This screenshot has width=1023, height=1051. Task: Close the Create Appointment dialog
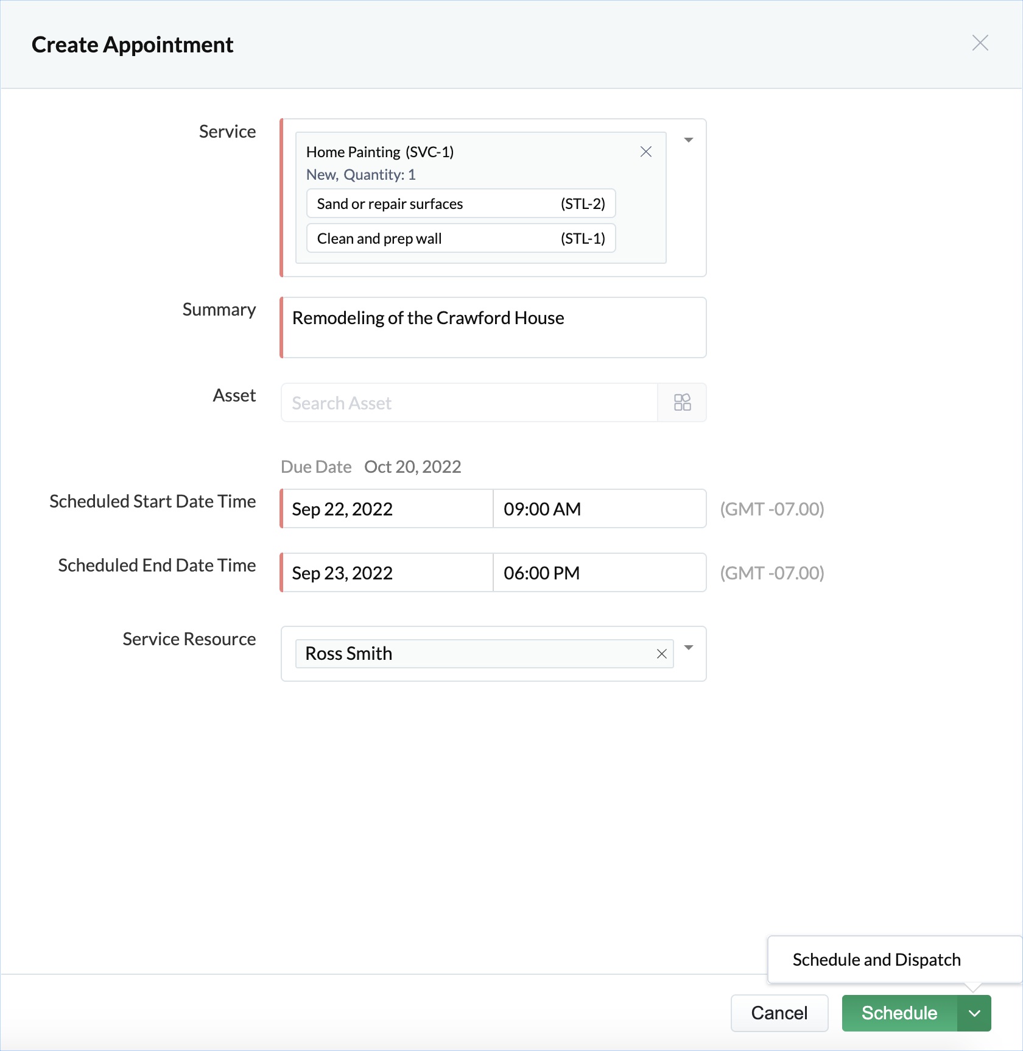click(980, 43)
